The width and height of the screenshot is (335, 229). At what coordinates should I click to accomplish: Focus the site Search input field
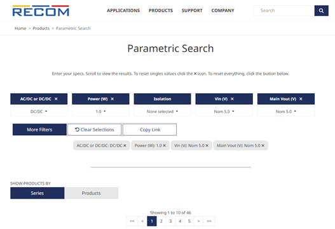(284, 11)
